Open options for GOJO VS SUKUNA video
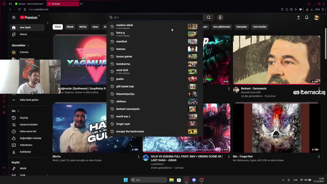 [229, 157]
